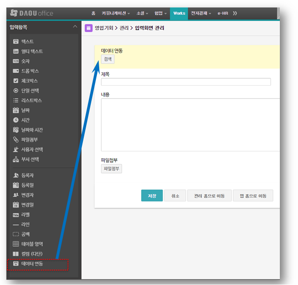
Task: Click the 취소 cancel button
Action: 175,195
